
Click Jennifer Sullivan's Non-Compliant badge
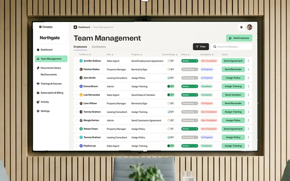point(209,61)
